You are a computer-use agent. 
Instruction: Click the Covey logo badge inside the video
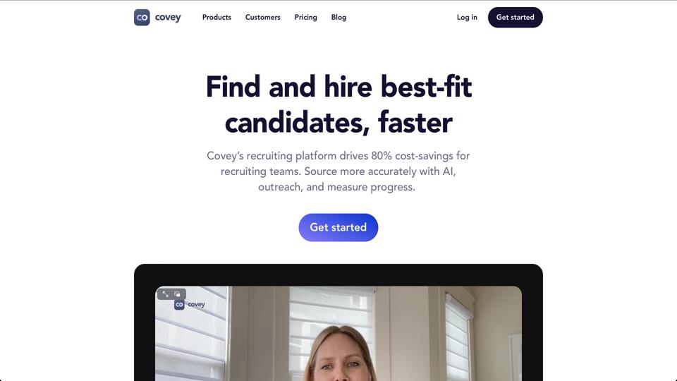click(x=179, y=305)
